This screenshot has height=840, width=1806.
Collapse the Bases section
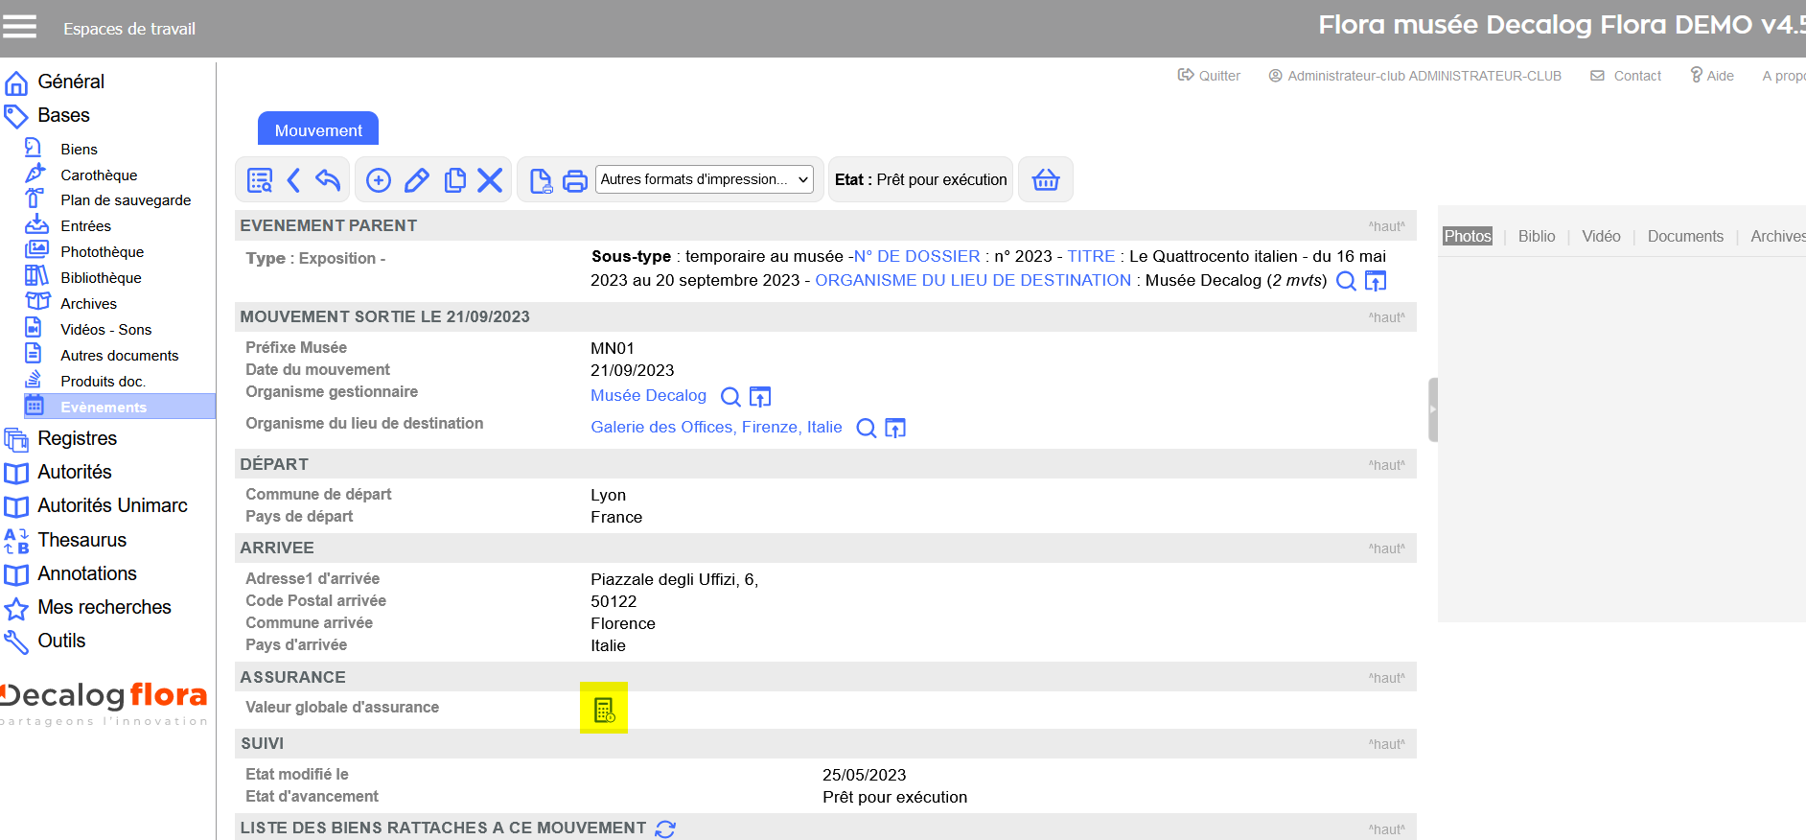point(63,116)
